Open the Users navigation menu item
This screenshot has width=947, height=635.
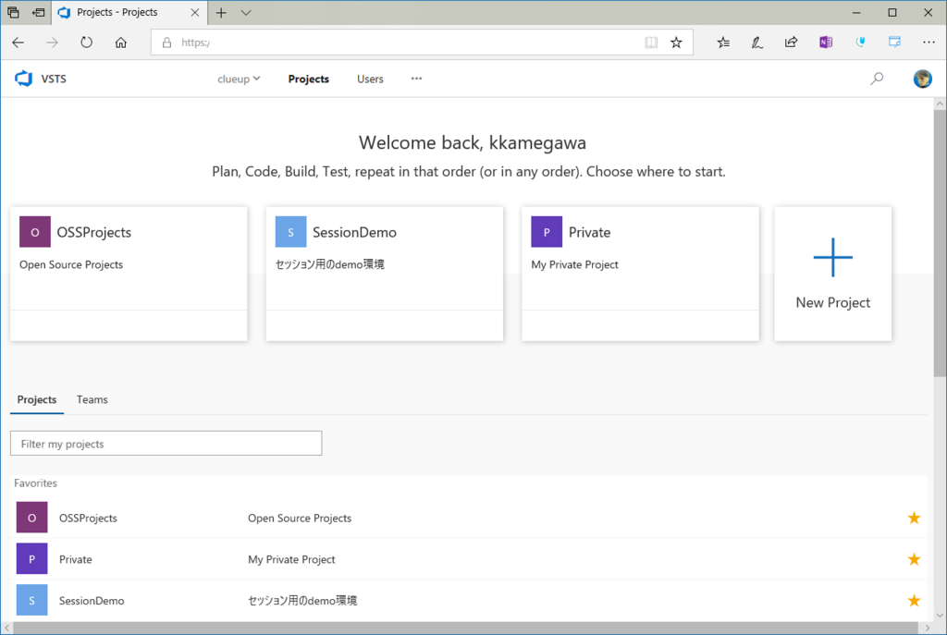pyautogui.click(x=370, y=79)
